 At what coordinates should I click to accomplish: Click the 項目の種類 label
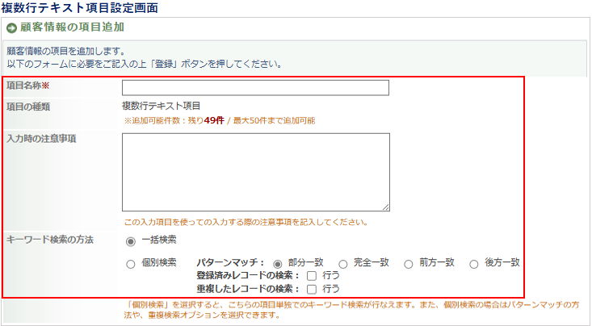28,107
